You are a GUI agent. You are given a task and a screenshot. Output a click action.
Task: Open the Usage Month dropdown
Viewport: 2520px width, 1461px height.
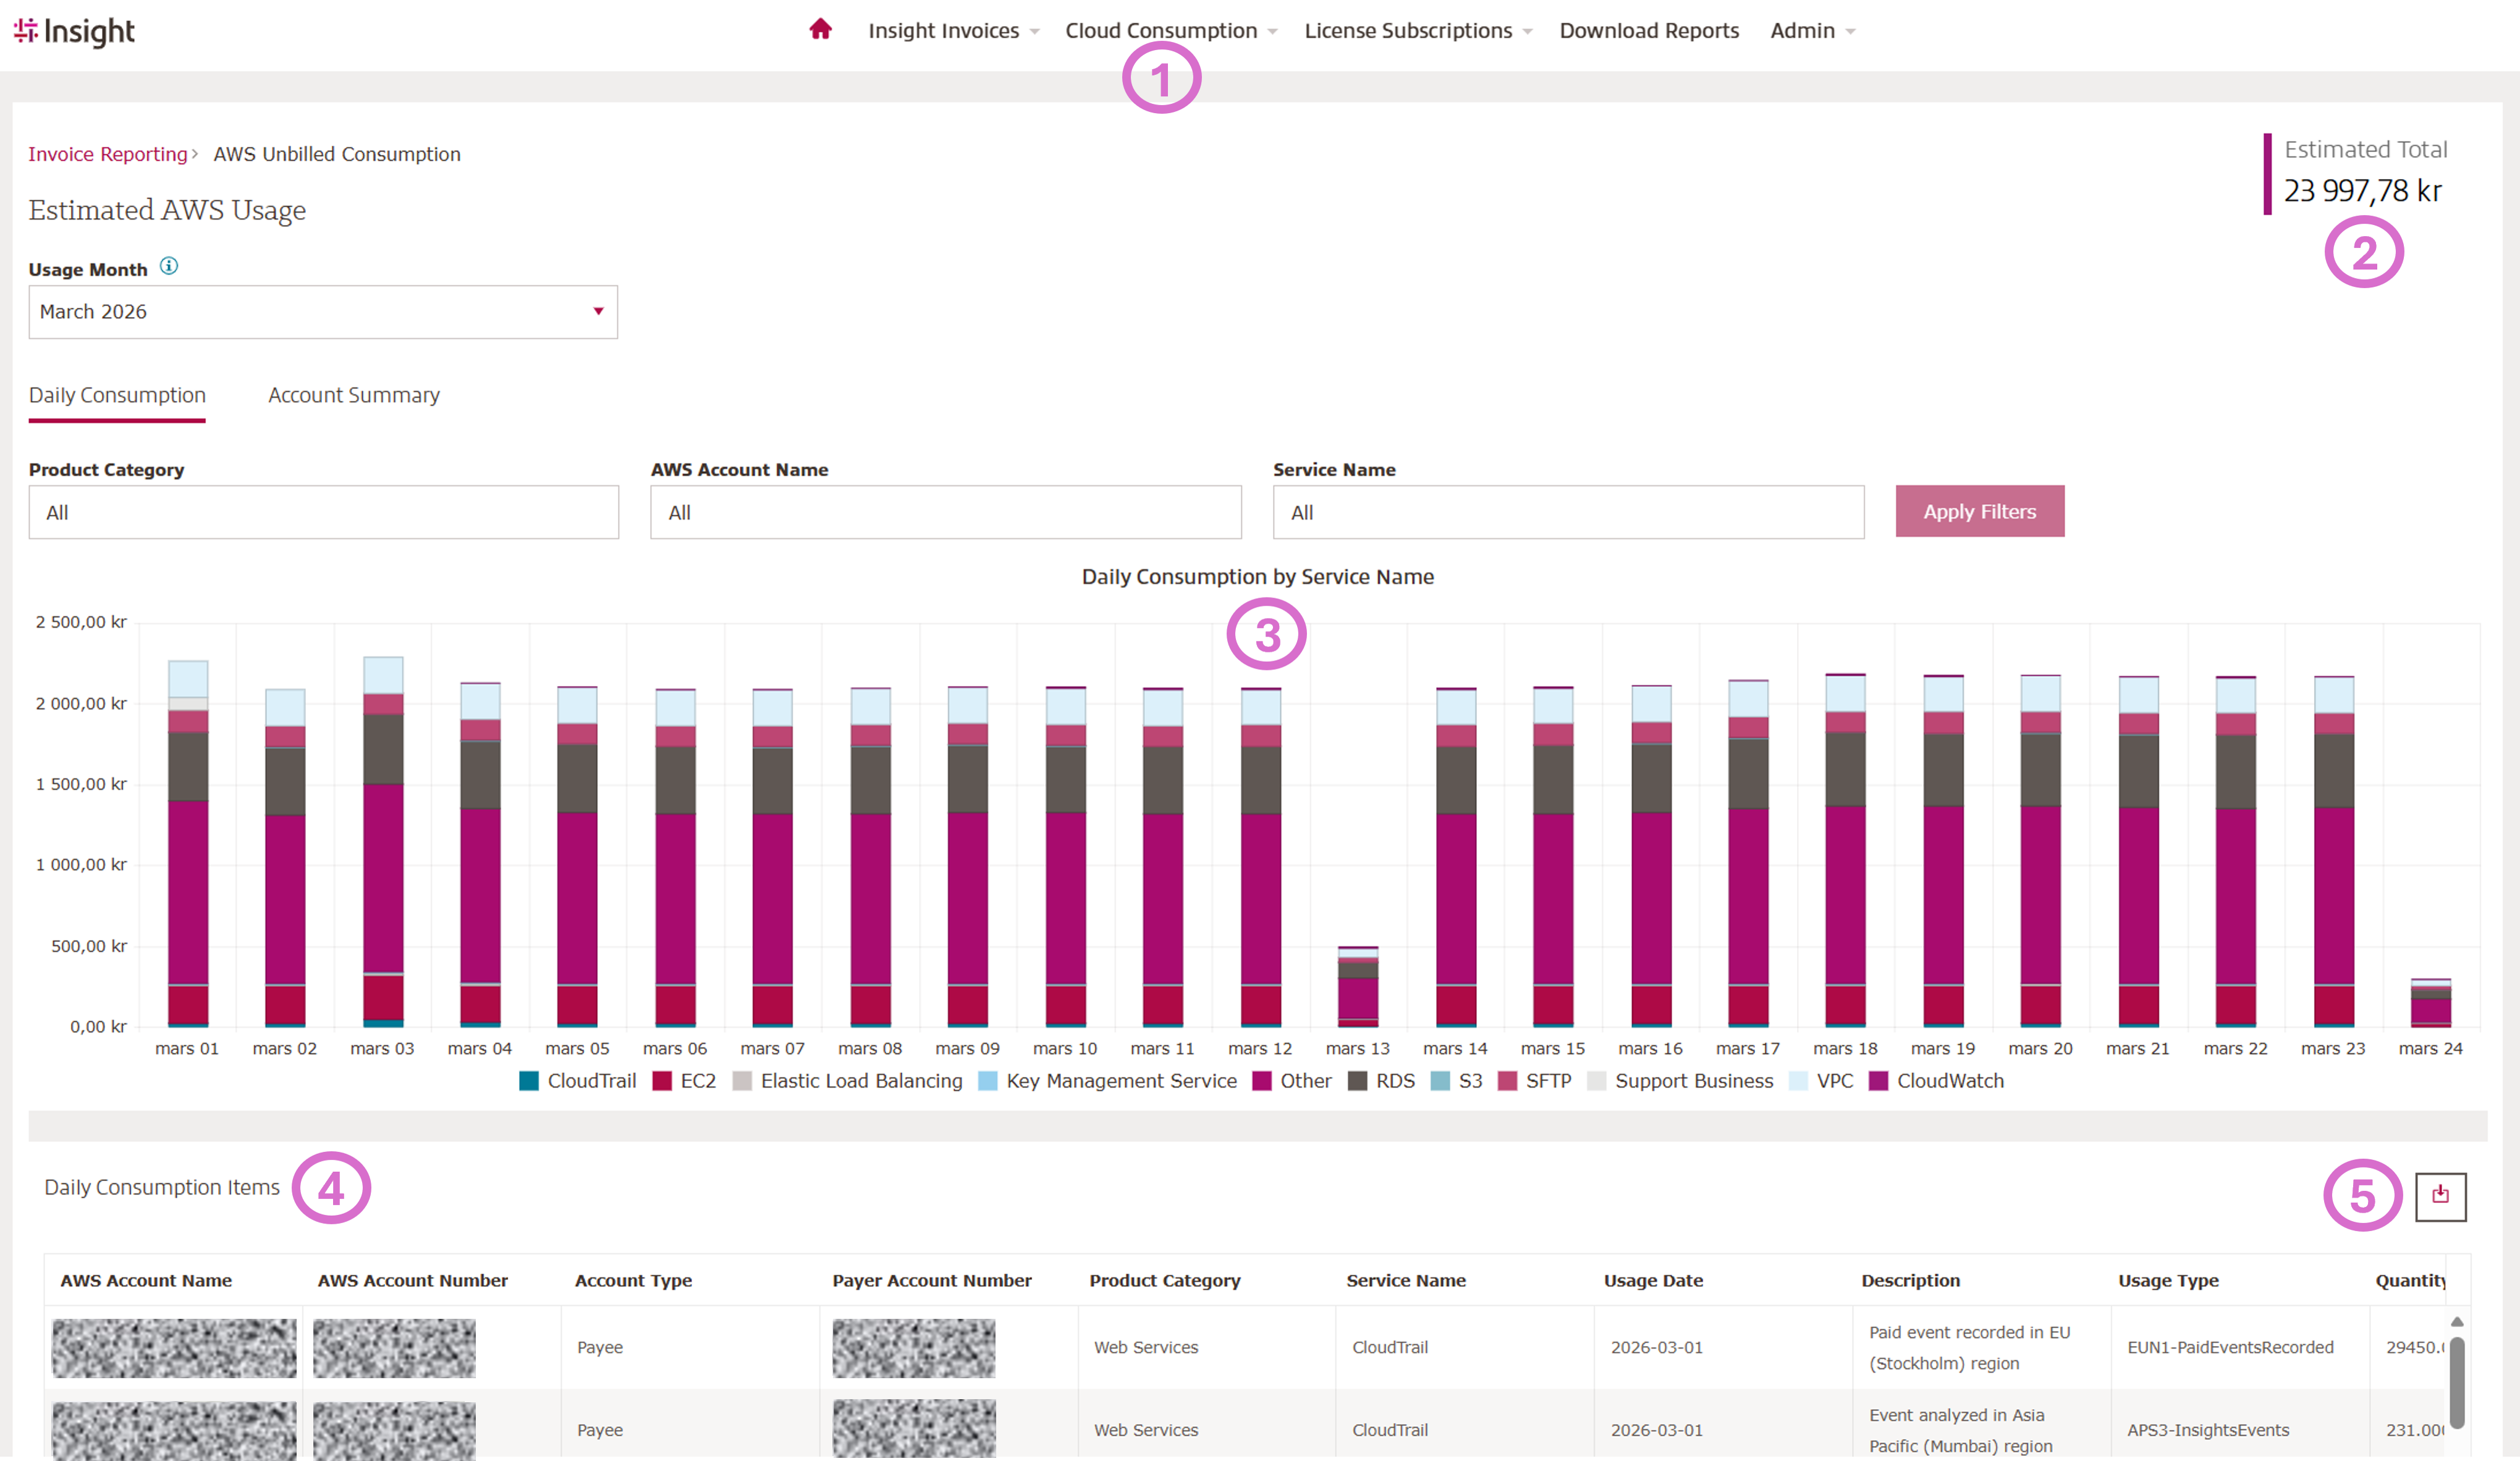click(322, 312)
